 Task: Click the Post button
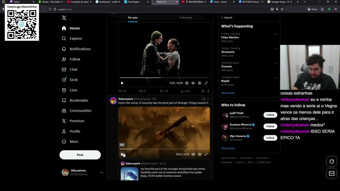coord(80,155)
